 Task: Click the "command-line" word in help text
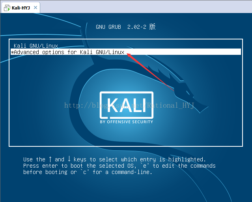tap(133, 172)
